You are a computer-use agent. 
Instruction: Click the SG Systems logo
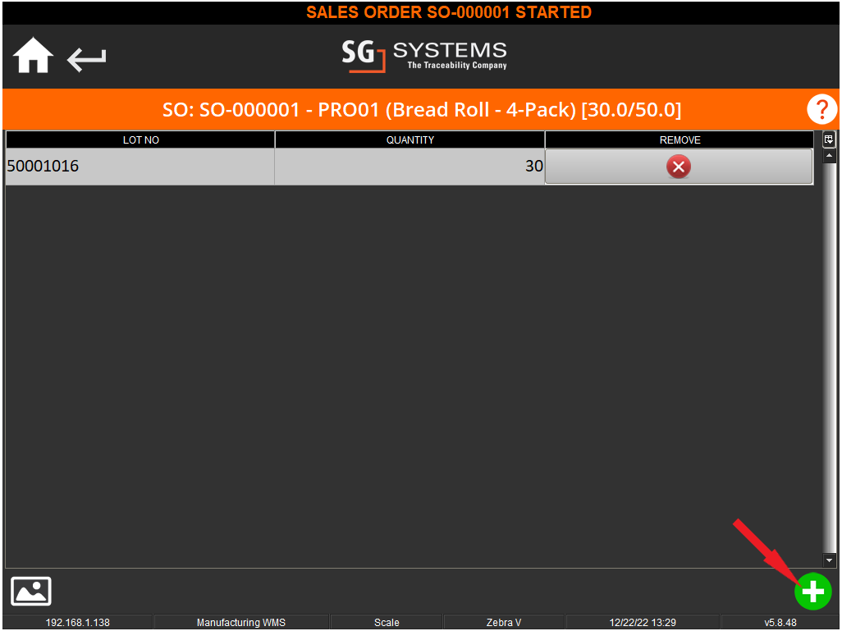(x=424, y=56)
